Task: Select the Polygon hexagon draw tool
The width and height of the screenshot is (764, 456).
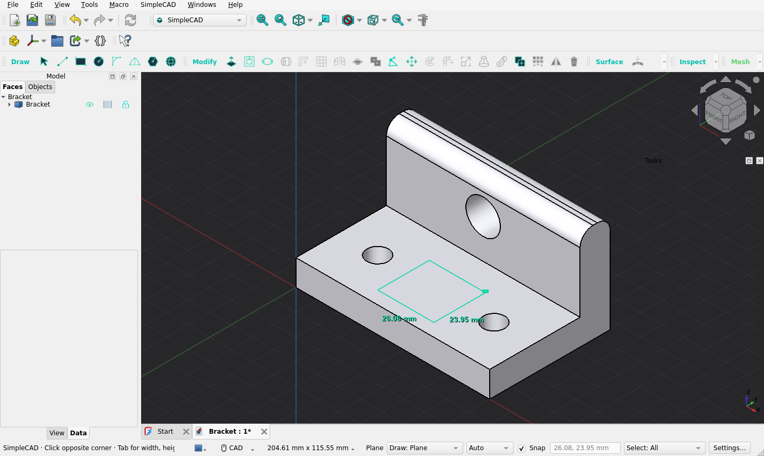Action: pos(153,62)
